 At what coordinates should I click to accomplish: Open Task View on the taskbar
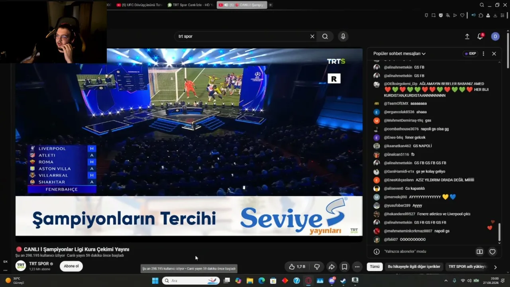click(227, 281)
